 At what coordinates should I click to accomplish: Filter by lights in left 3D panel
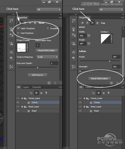click(46, 93)
